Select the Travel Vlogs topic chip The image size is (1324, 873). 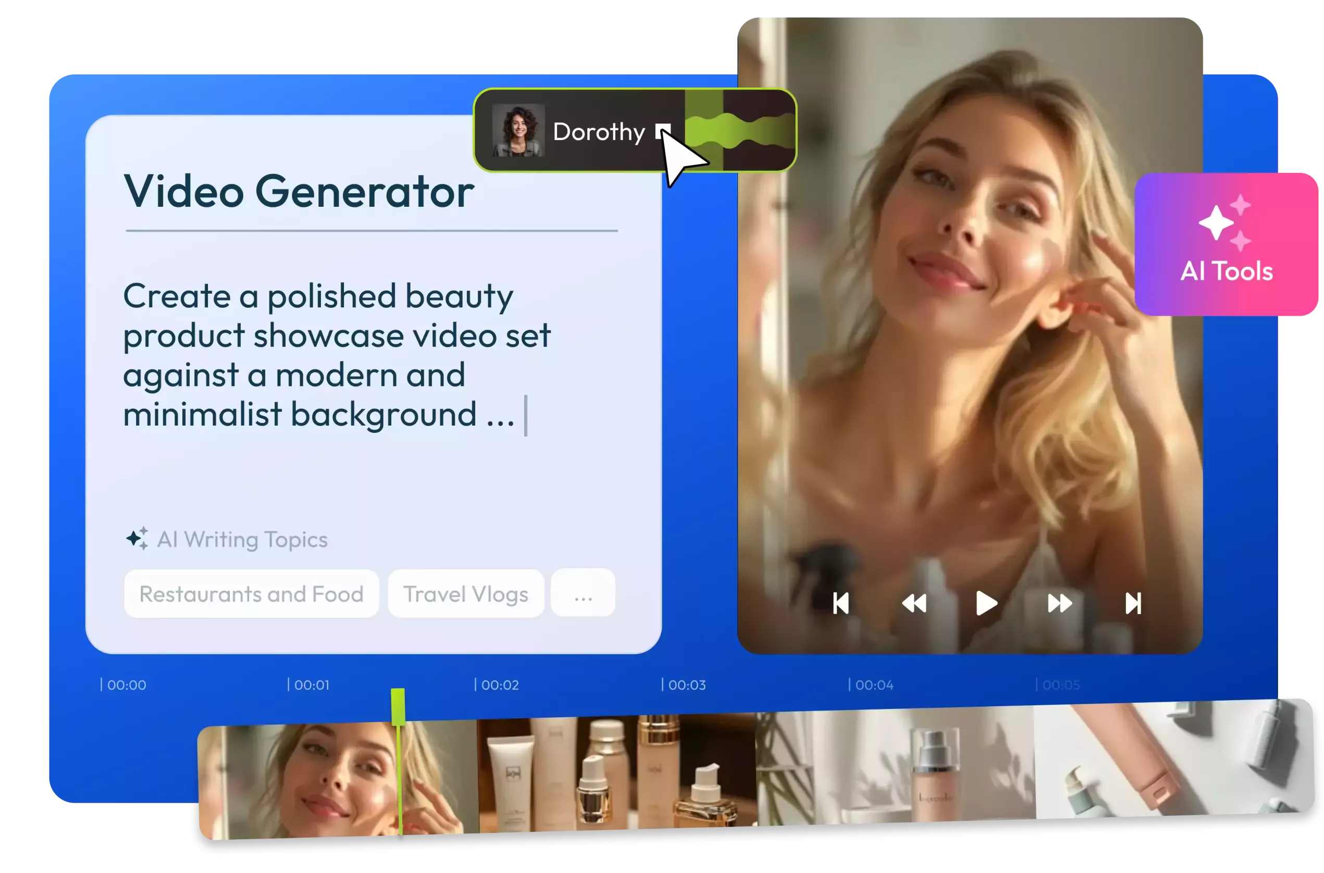(465, 594)
